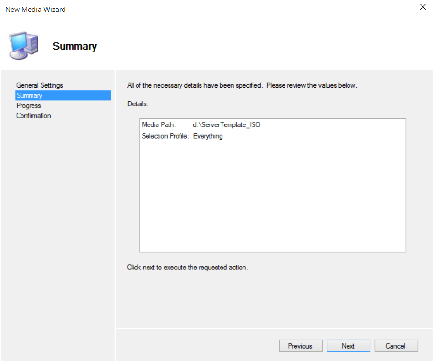Select the highlighted Summary step in sidebar
The width and height of the screenshot is (433, 361).
click(x=30, y=95)
